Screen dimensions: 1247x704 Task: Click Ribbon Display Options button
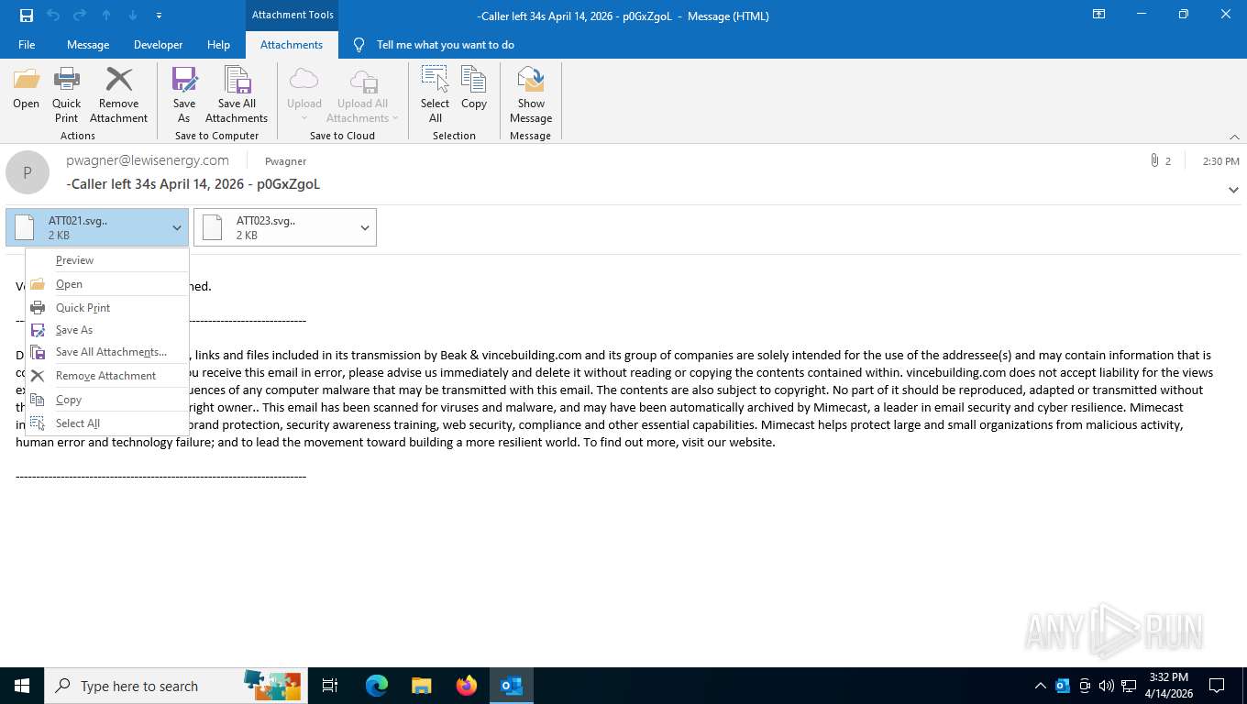point(1098,15)
